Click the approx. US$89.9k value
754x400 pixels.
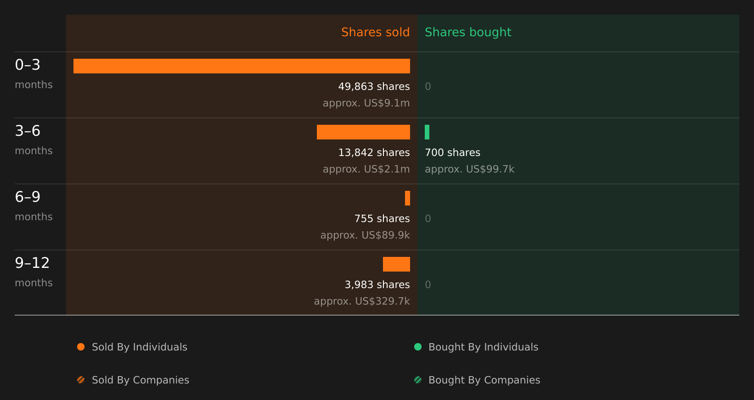click(x=365, y=235)
